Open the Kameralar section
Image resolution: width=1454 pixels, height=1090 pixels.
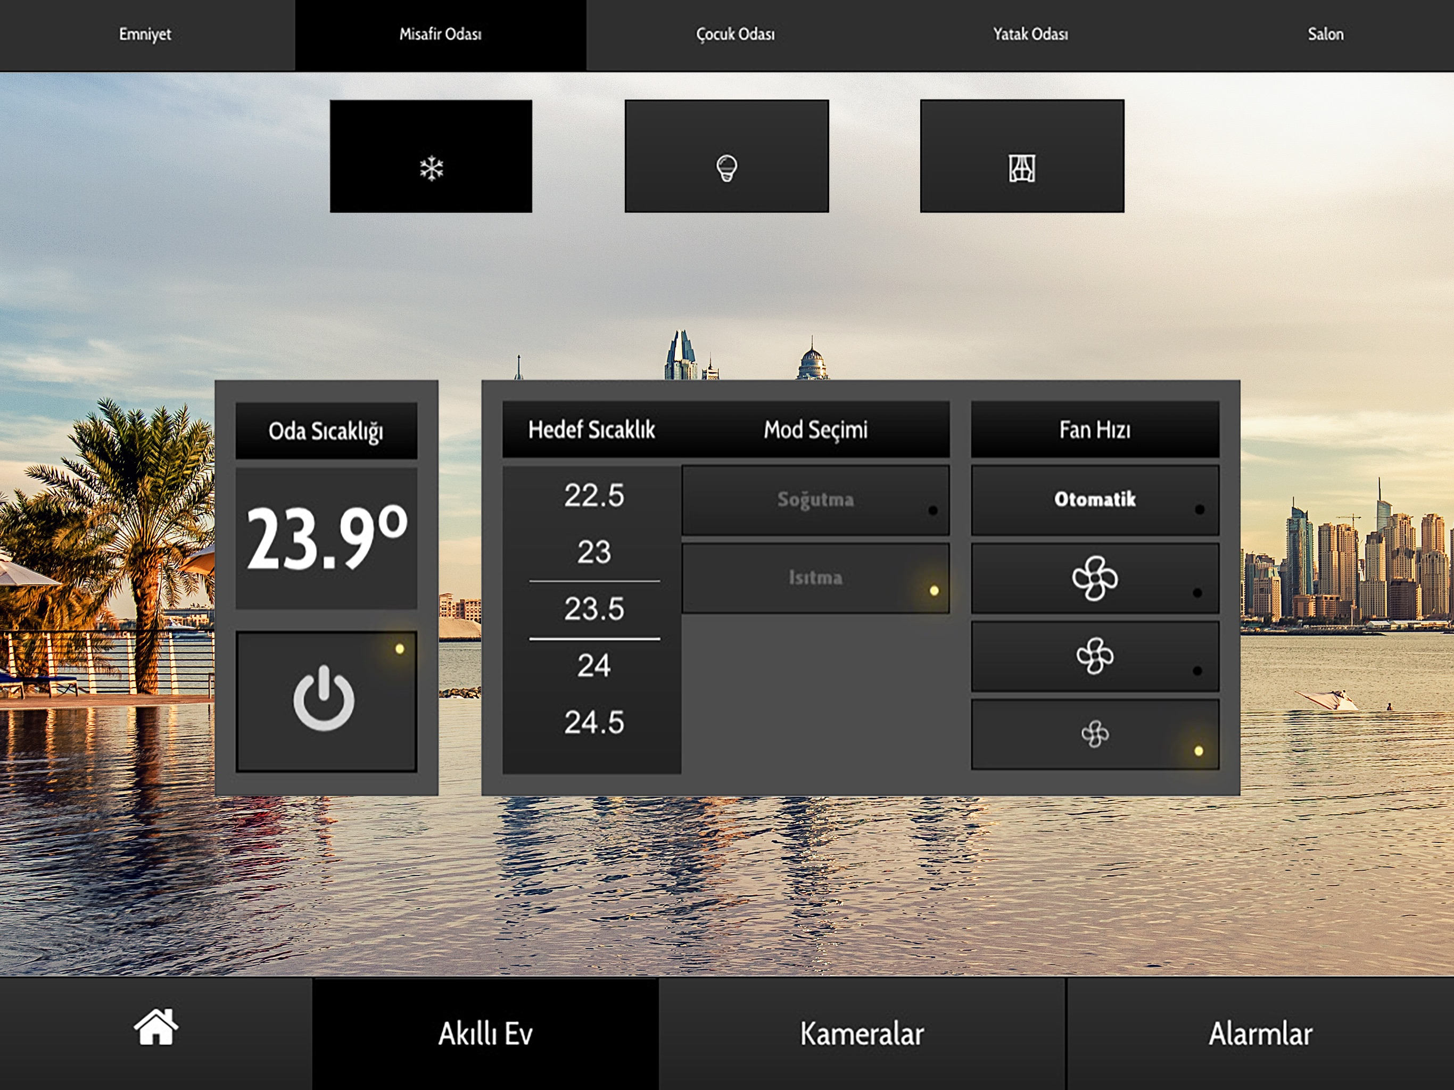[x=862, y=1034]
